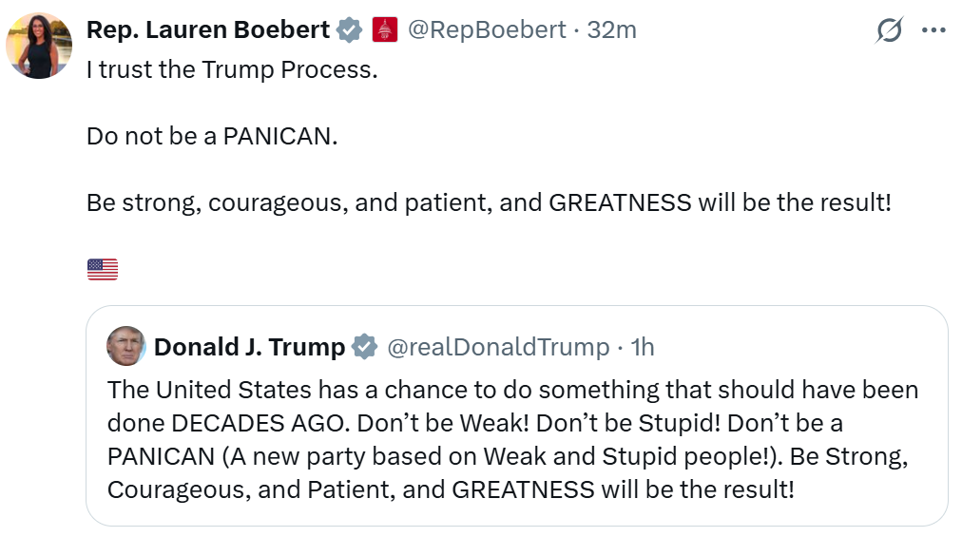Open Grok actions icon on the post
962x537 pixels.
tap(889, 30)
